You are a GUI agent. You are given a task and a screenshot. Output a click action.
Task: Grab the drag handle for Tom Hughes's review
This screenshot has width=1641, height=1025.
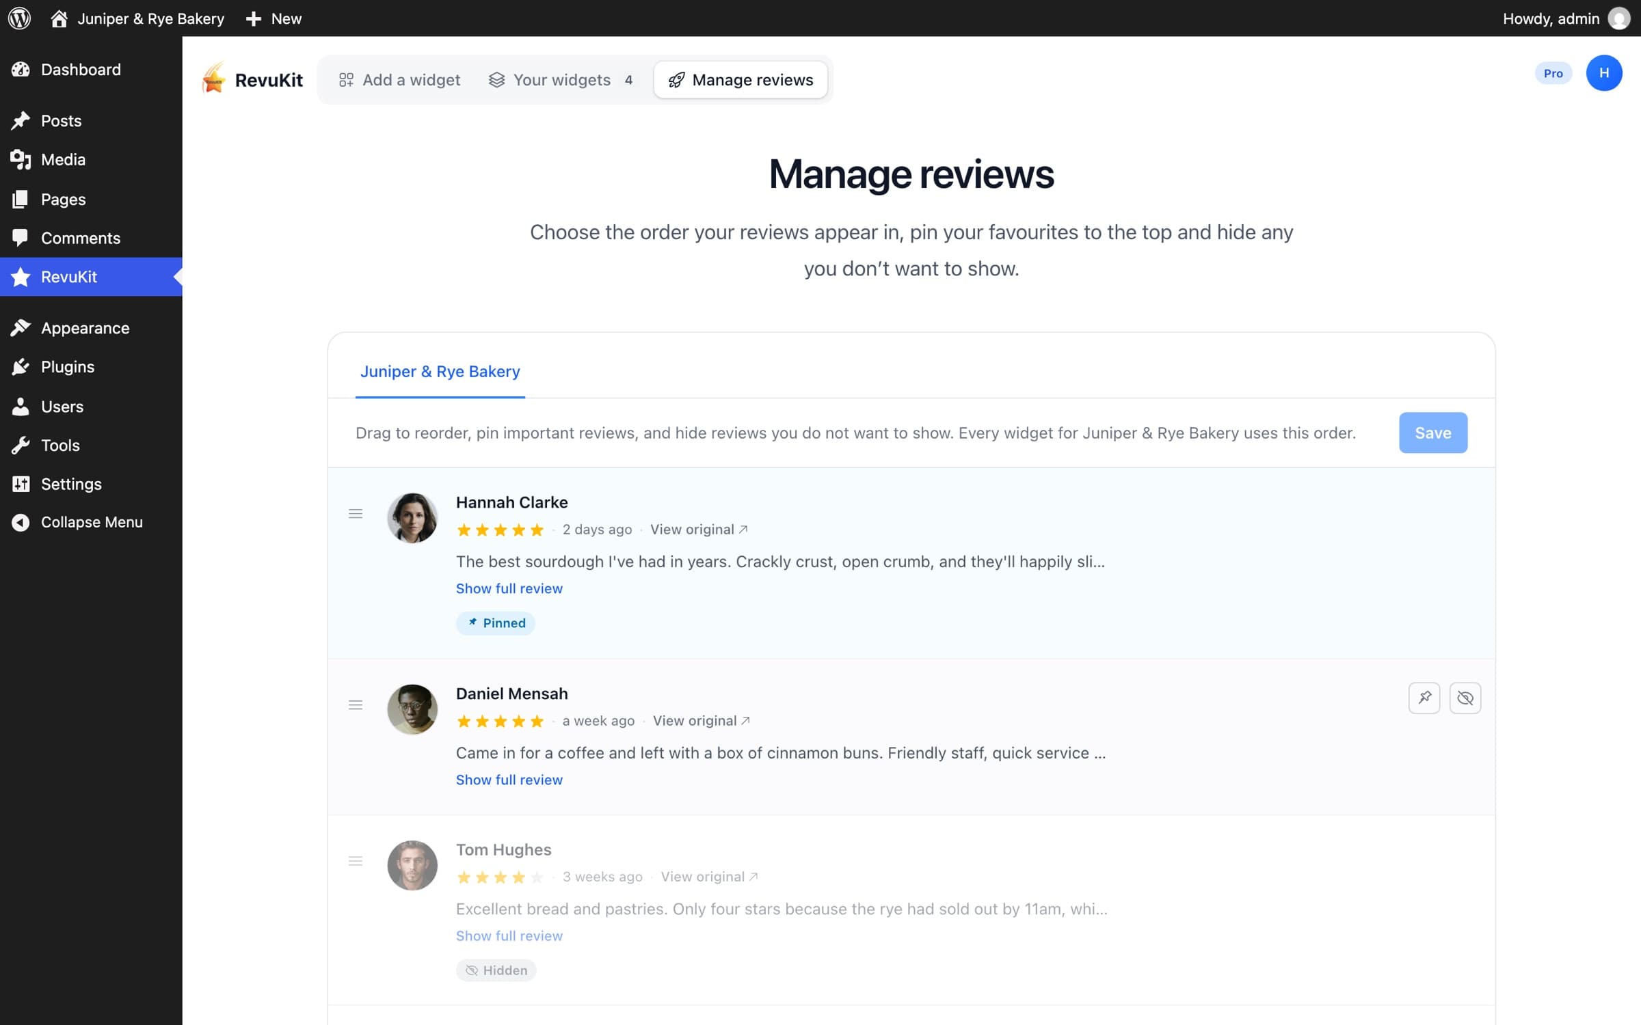356,861
